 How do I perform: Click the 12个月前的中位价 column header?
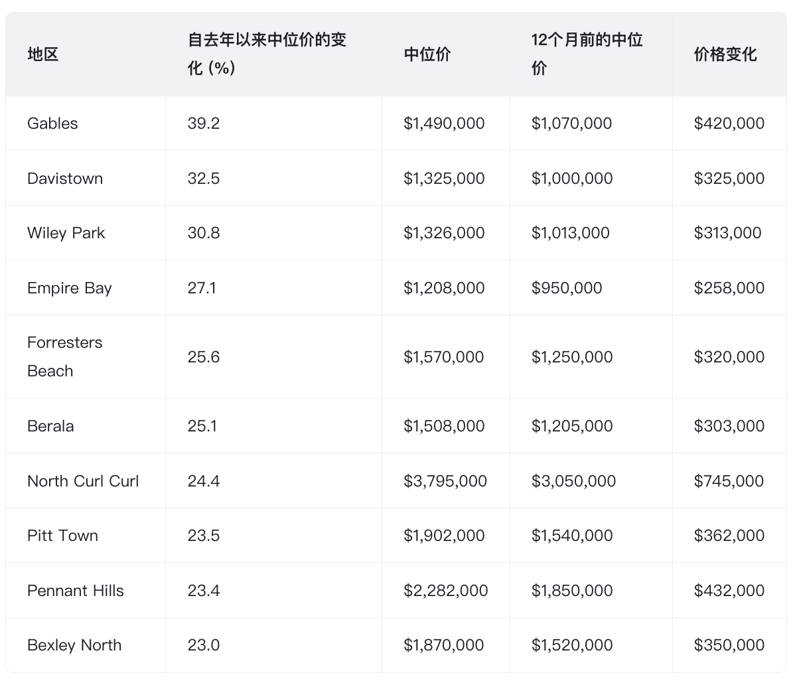click(587, 54)
